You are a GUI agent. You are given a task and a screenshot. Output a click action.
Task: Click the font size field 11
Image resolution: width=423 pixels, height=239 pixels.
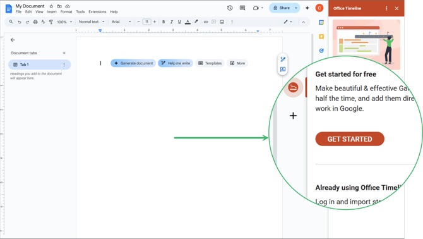coord(146,21)
